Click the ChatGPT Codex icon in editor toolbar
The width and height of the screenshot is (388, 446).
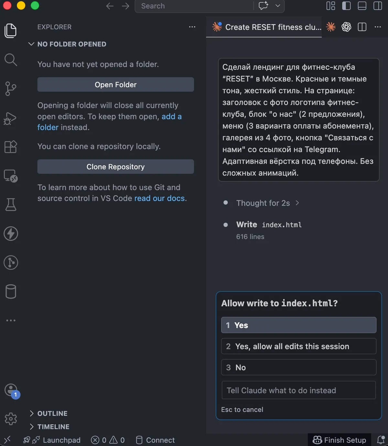pyautogui.click(x=346, y=27)
